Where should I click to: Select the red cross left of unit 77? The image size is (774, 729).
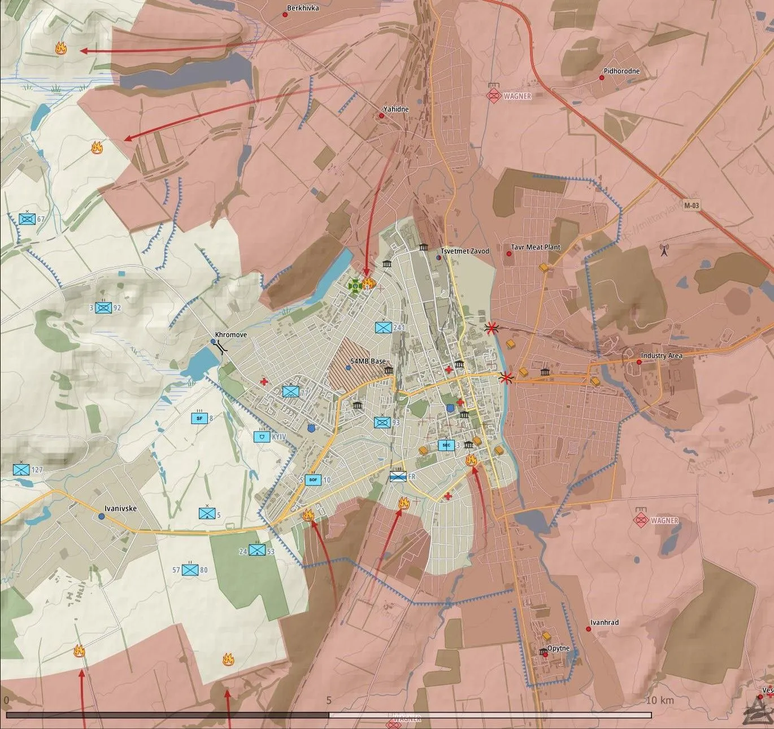pos(263,382)
